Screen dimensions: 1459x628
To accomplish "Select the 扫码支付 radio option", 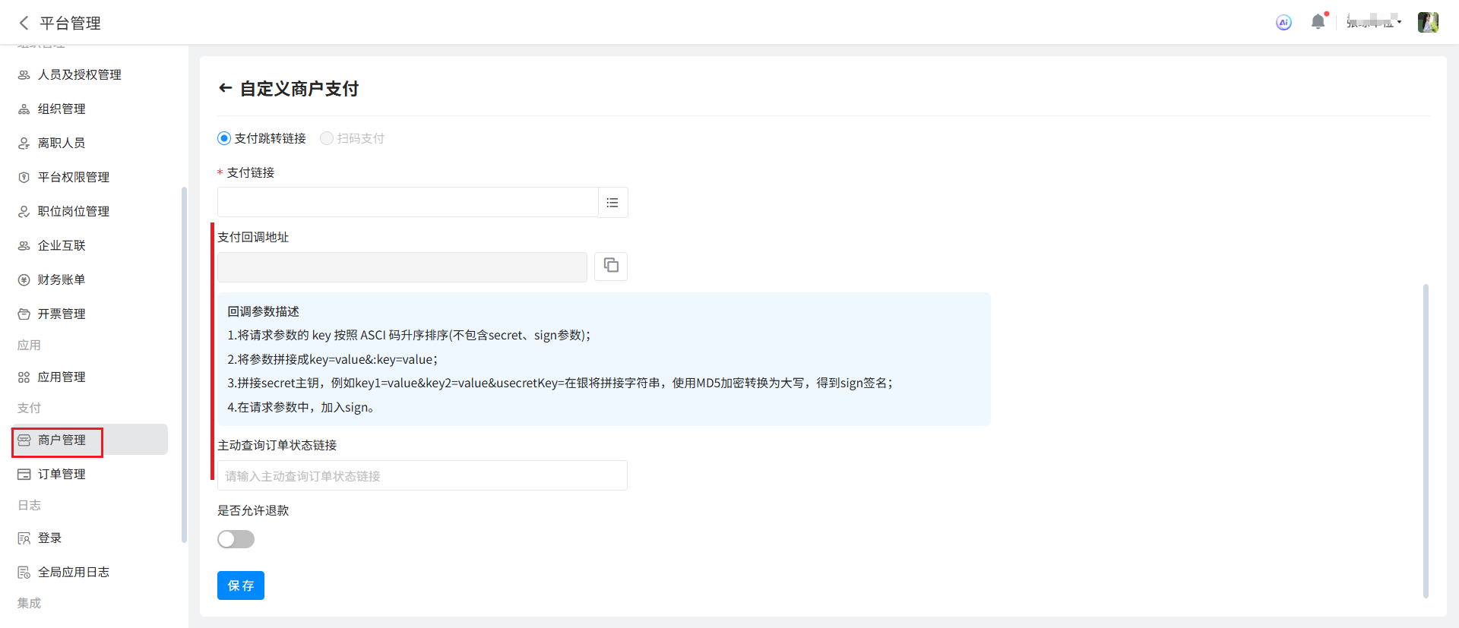I will (x=327, y=138).
